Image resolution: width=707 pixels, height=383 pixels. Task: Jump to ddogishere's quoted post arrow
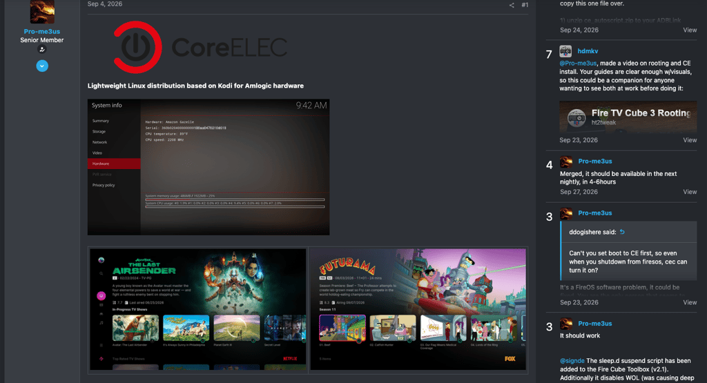[622, 232]
